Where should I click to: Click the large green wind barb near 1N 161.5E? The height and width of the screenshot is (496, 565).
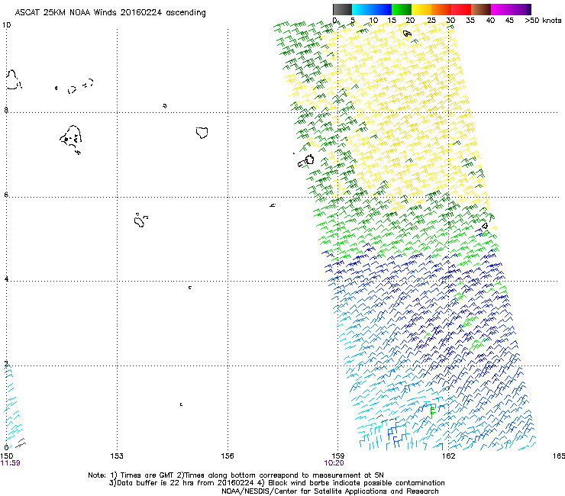pyautogui.click(x=433, y=411)
